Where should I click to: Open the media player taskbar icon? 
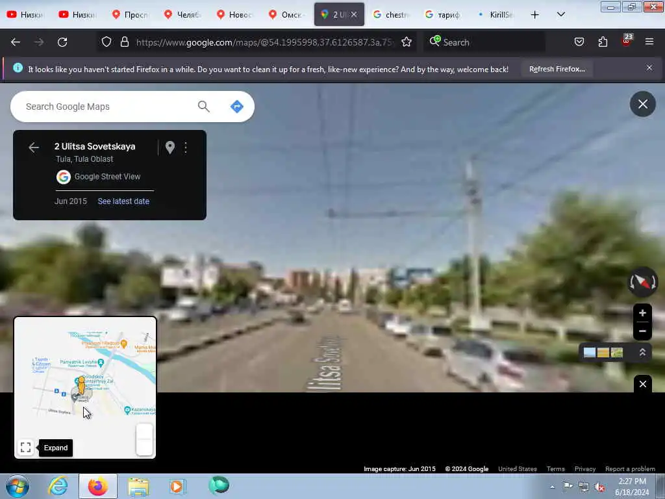click(x=177, y=486)
